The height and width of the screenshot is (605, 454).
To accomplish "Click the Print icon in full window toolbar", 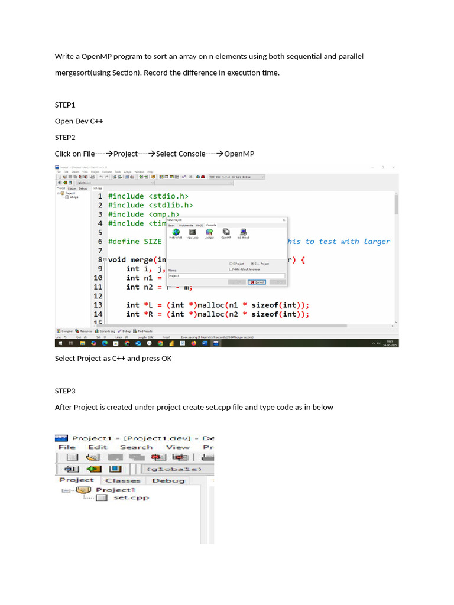I will coord(93,177).
